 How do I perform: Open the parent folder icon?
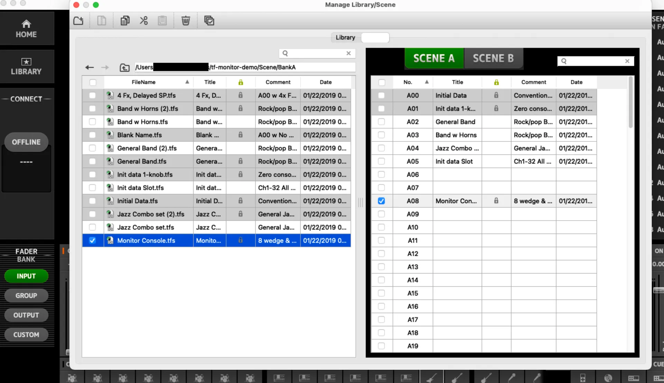point(124,67)
